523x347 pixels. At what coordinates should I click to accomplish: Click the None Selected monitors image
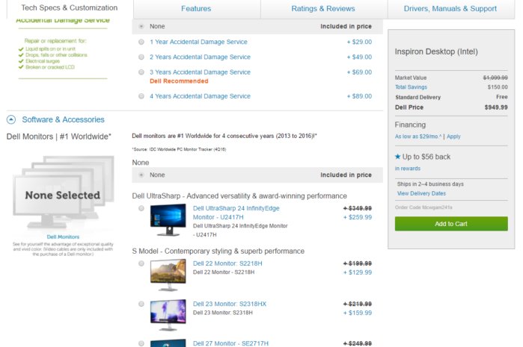click(64, 193)
